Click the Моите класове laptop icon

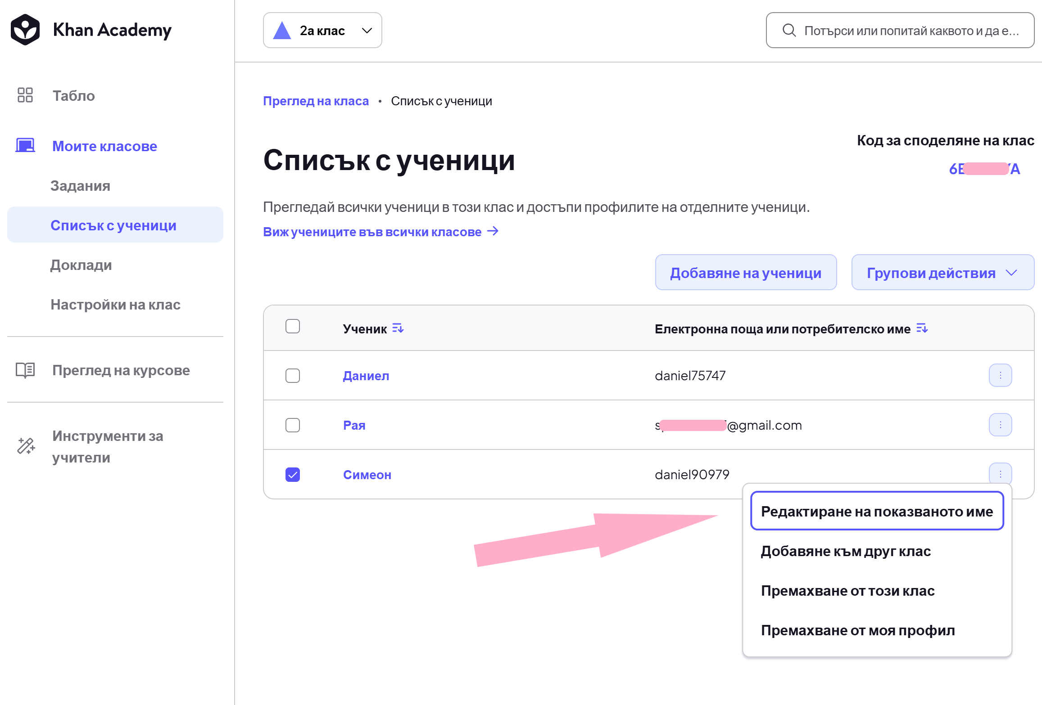25,145
